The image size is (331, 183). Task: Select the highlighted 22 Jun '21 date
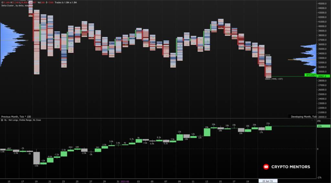pyautogui.click(x=268, y=181)
